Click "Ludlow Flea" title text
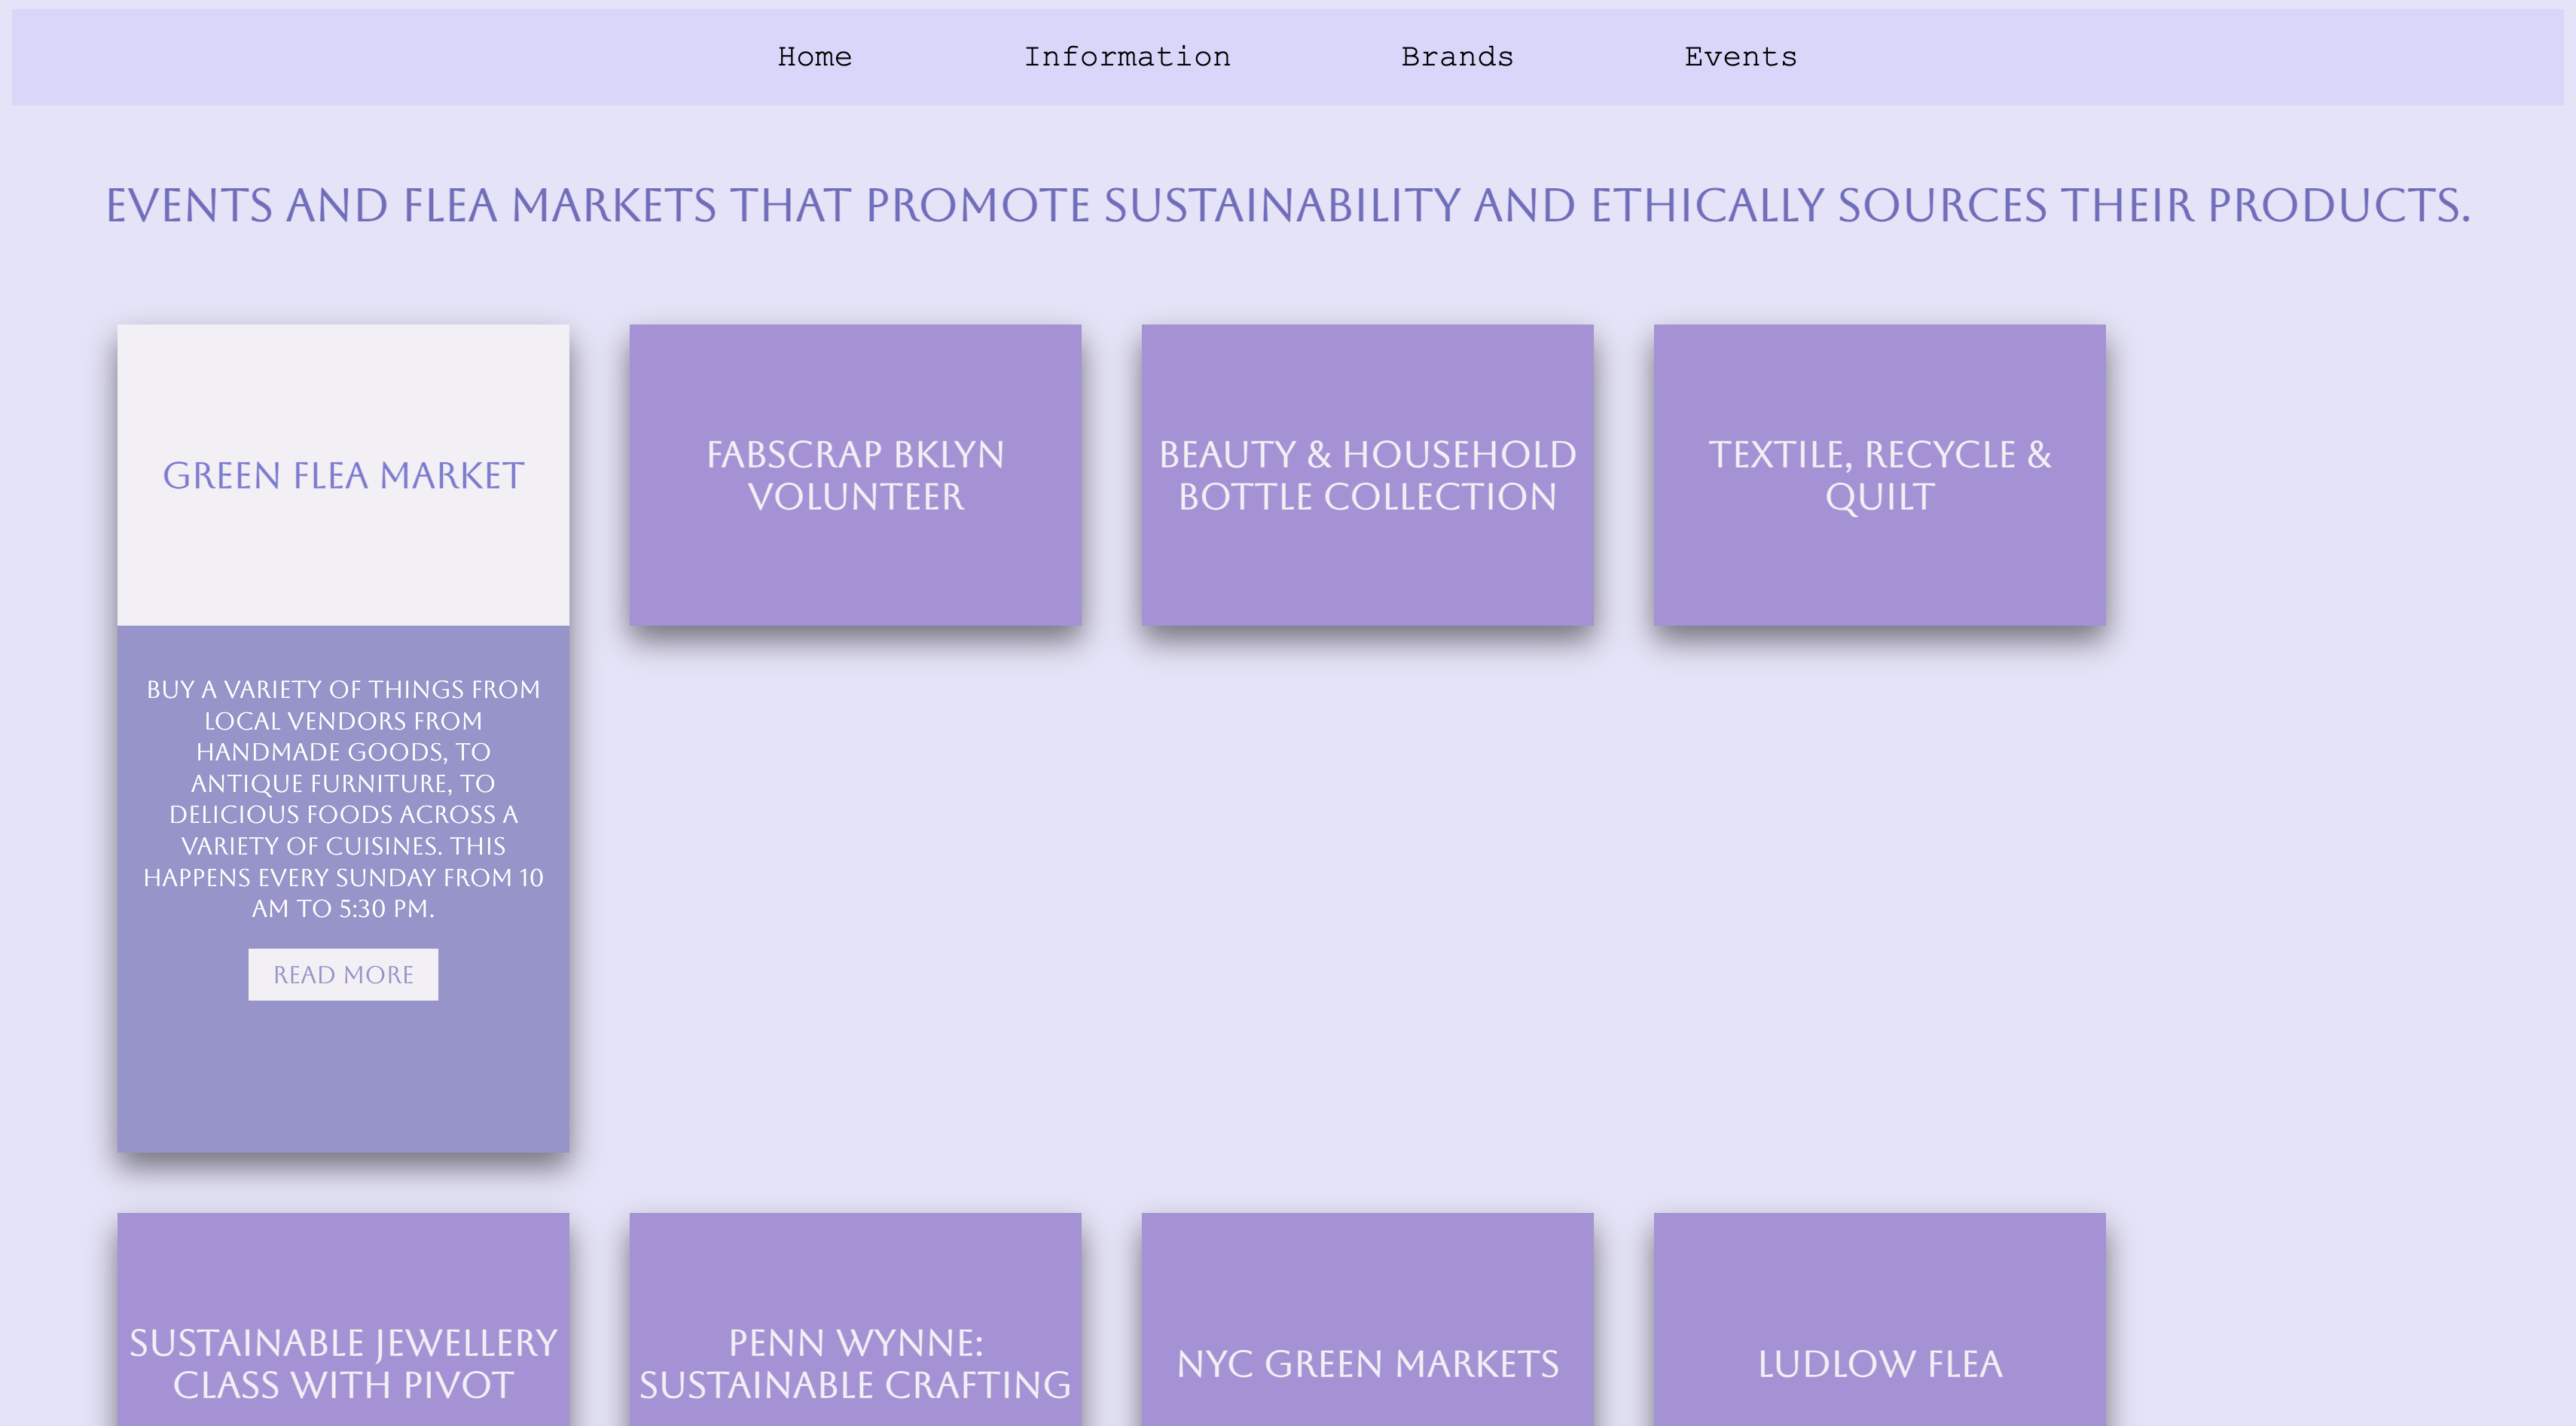Image resolution: width=2576 pixels, height=1426 pixels. (x=1879, y=1364)
